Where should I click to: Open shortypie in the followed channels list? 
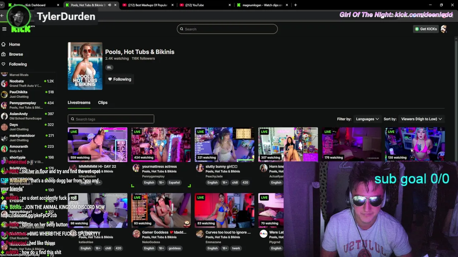click(x=27, y=160)
